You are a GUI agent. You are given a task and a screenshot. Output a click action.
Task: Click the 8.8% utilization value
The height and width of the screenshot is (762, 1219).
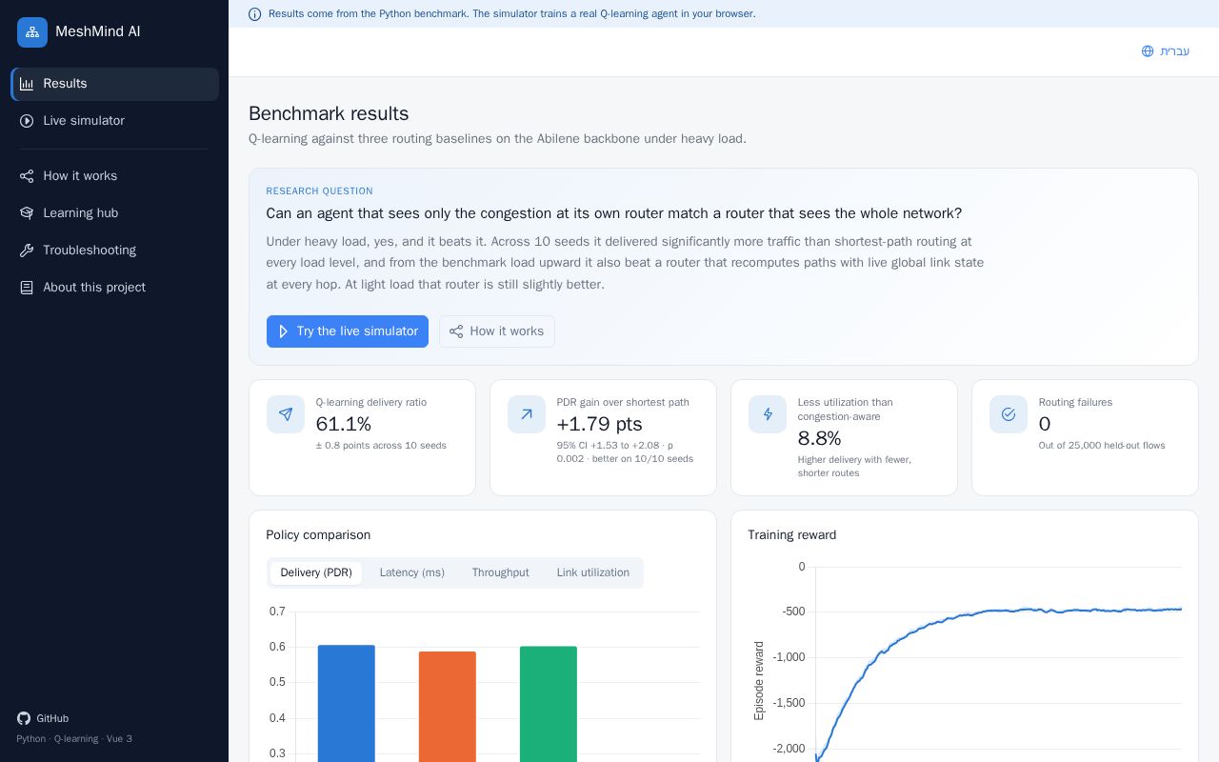tap(820, 438)
